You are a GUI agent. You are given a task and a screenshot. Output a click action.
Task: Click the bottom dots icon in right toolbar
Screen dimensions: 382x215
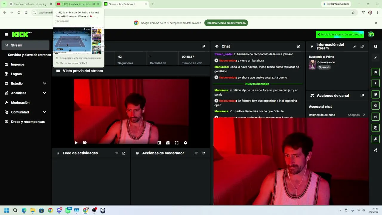(375, 150)
